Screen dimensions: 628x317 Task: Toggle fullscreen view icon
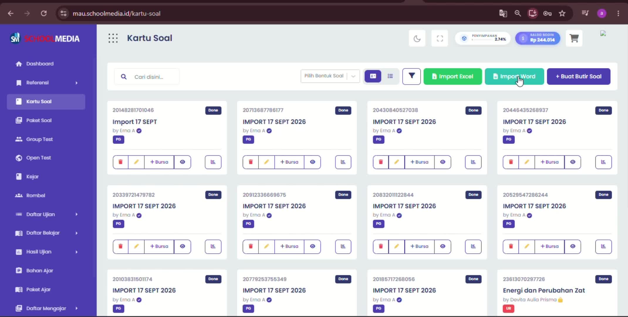pos(440,38)
